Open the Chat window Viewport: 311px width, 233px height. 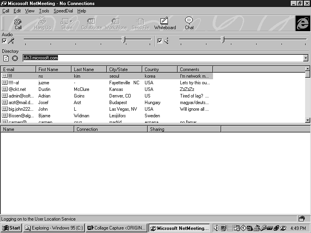189,23
